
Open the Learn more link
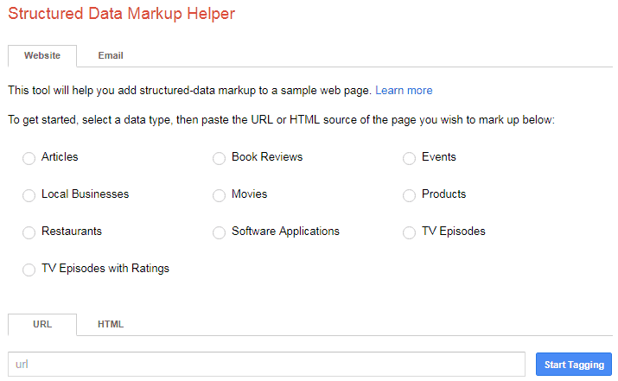pos(404,91)
